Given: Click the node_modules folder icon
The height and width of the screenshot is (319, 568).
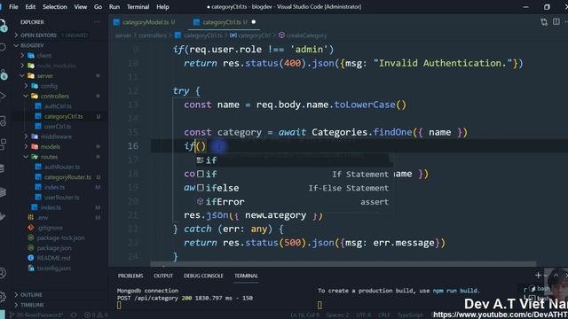Looking at the screenshot, I should pos(31,66).
